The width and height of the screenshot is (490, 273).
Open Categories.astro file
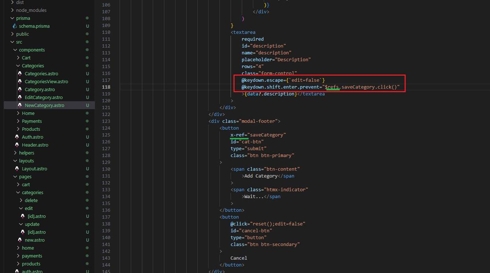coord(41,74)
